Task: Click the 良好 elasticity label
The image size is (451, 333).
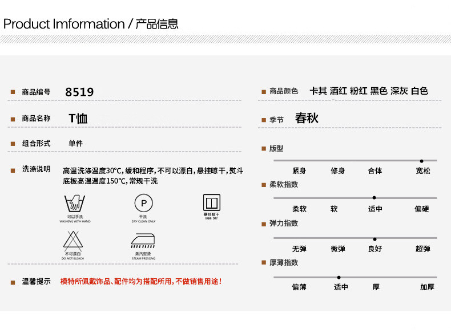Action: tap(375, 249)
